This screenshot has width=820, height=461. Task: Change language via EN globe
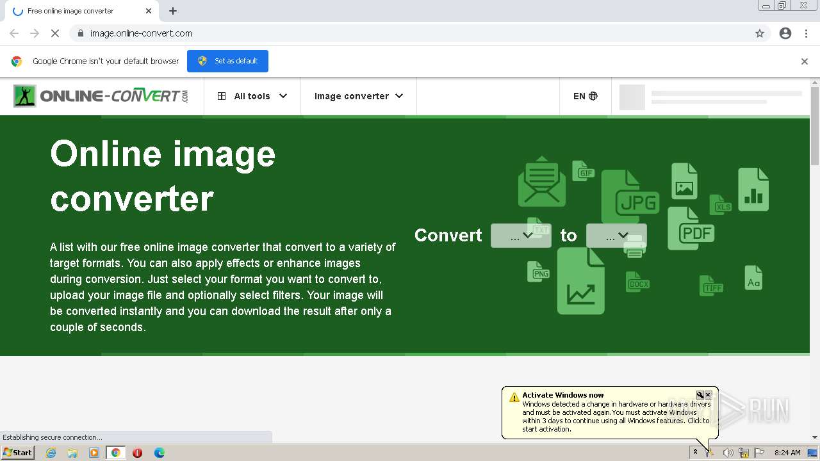[x=585, y=96]
